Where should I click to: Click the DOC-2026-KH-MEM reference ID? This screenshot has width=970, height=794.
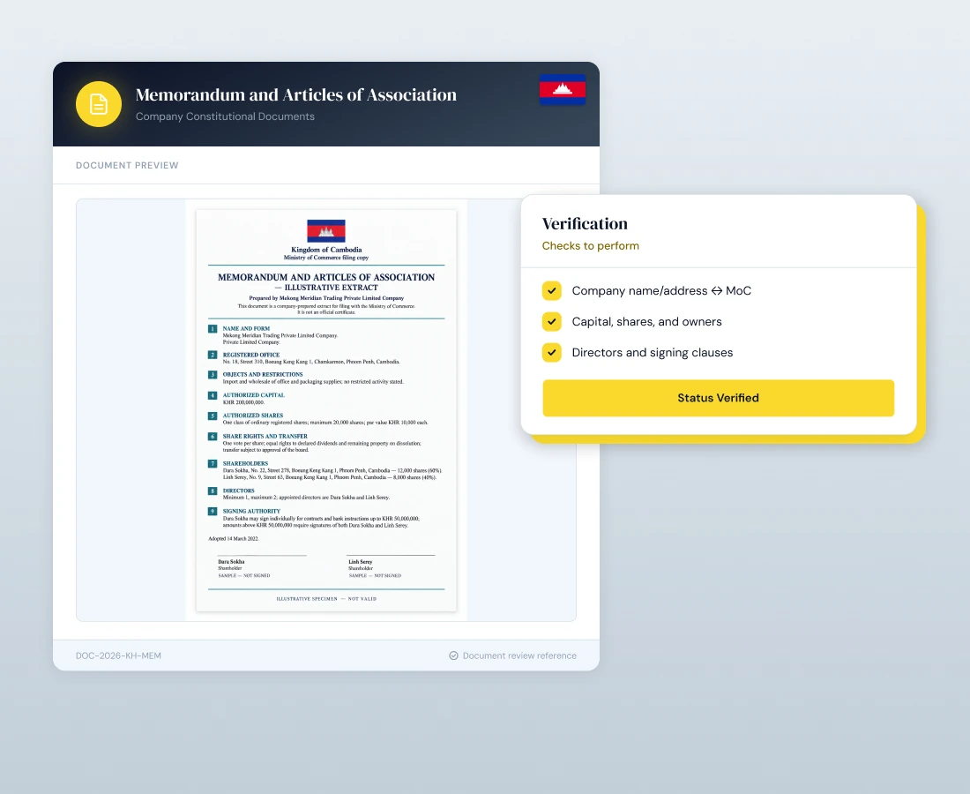[x=118, y=655]
